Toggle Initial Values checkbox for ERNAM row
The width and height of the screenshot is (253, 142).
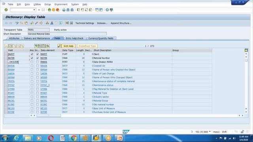click(38, 69)
